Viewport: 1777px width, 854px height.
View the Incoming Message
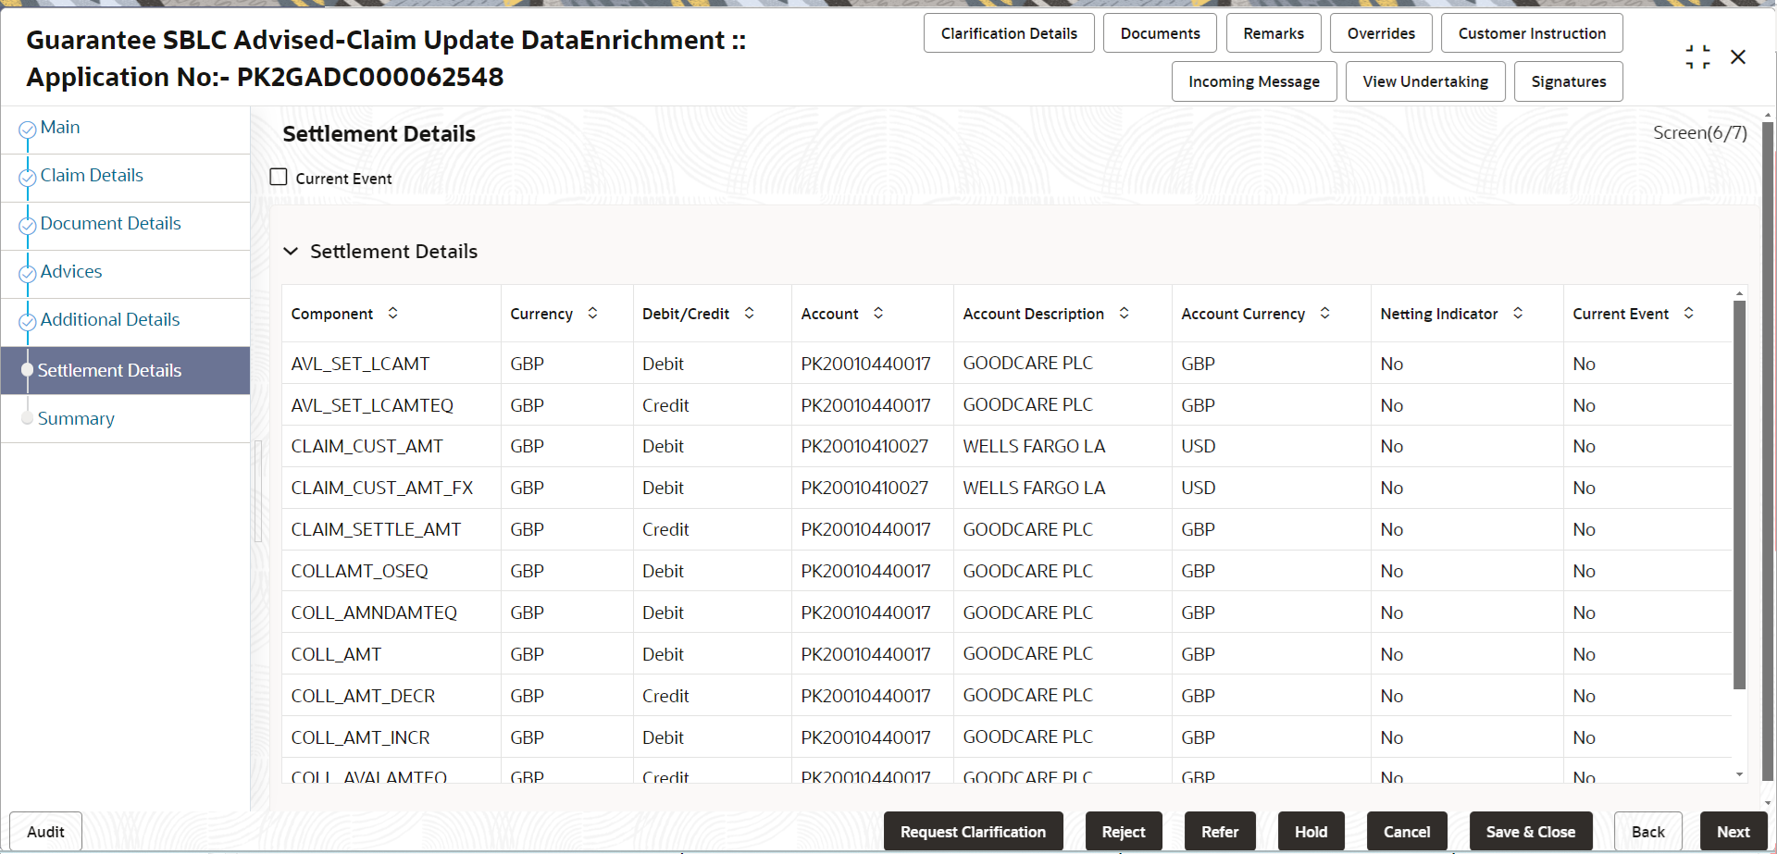(x=1254, y=81)
